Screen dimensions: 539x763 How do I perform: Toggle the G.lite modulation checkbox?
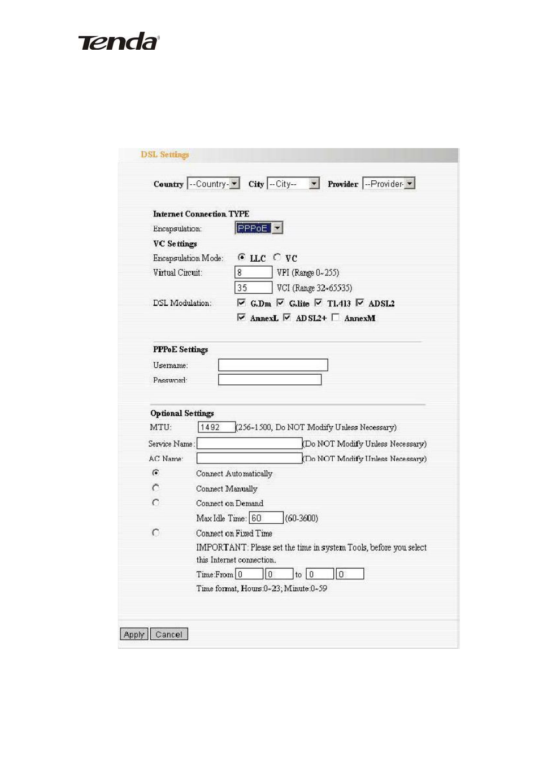(280, 303)
